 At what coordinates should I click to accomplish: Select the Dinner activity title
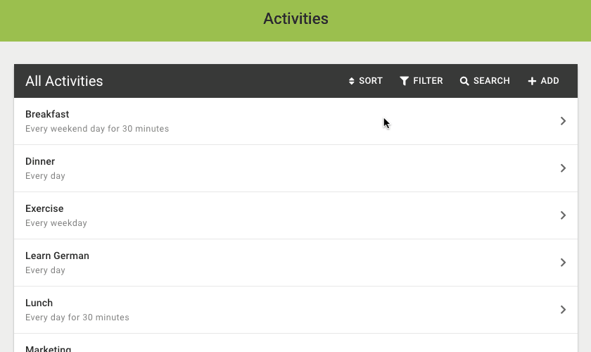(x=40, y=161)
